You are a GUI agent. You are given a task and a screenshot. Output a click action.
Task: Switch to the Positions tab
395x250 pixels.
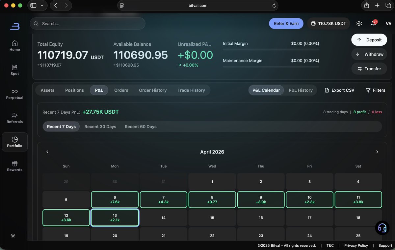coord(74,90)
